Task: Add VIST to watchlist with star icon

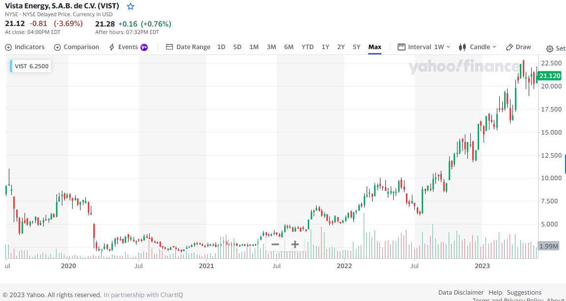Action: [131, 6]
